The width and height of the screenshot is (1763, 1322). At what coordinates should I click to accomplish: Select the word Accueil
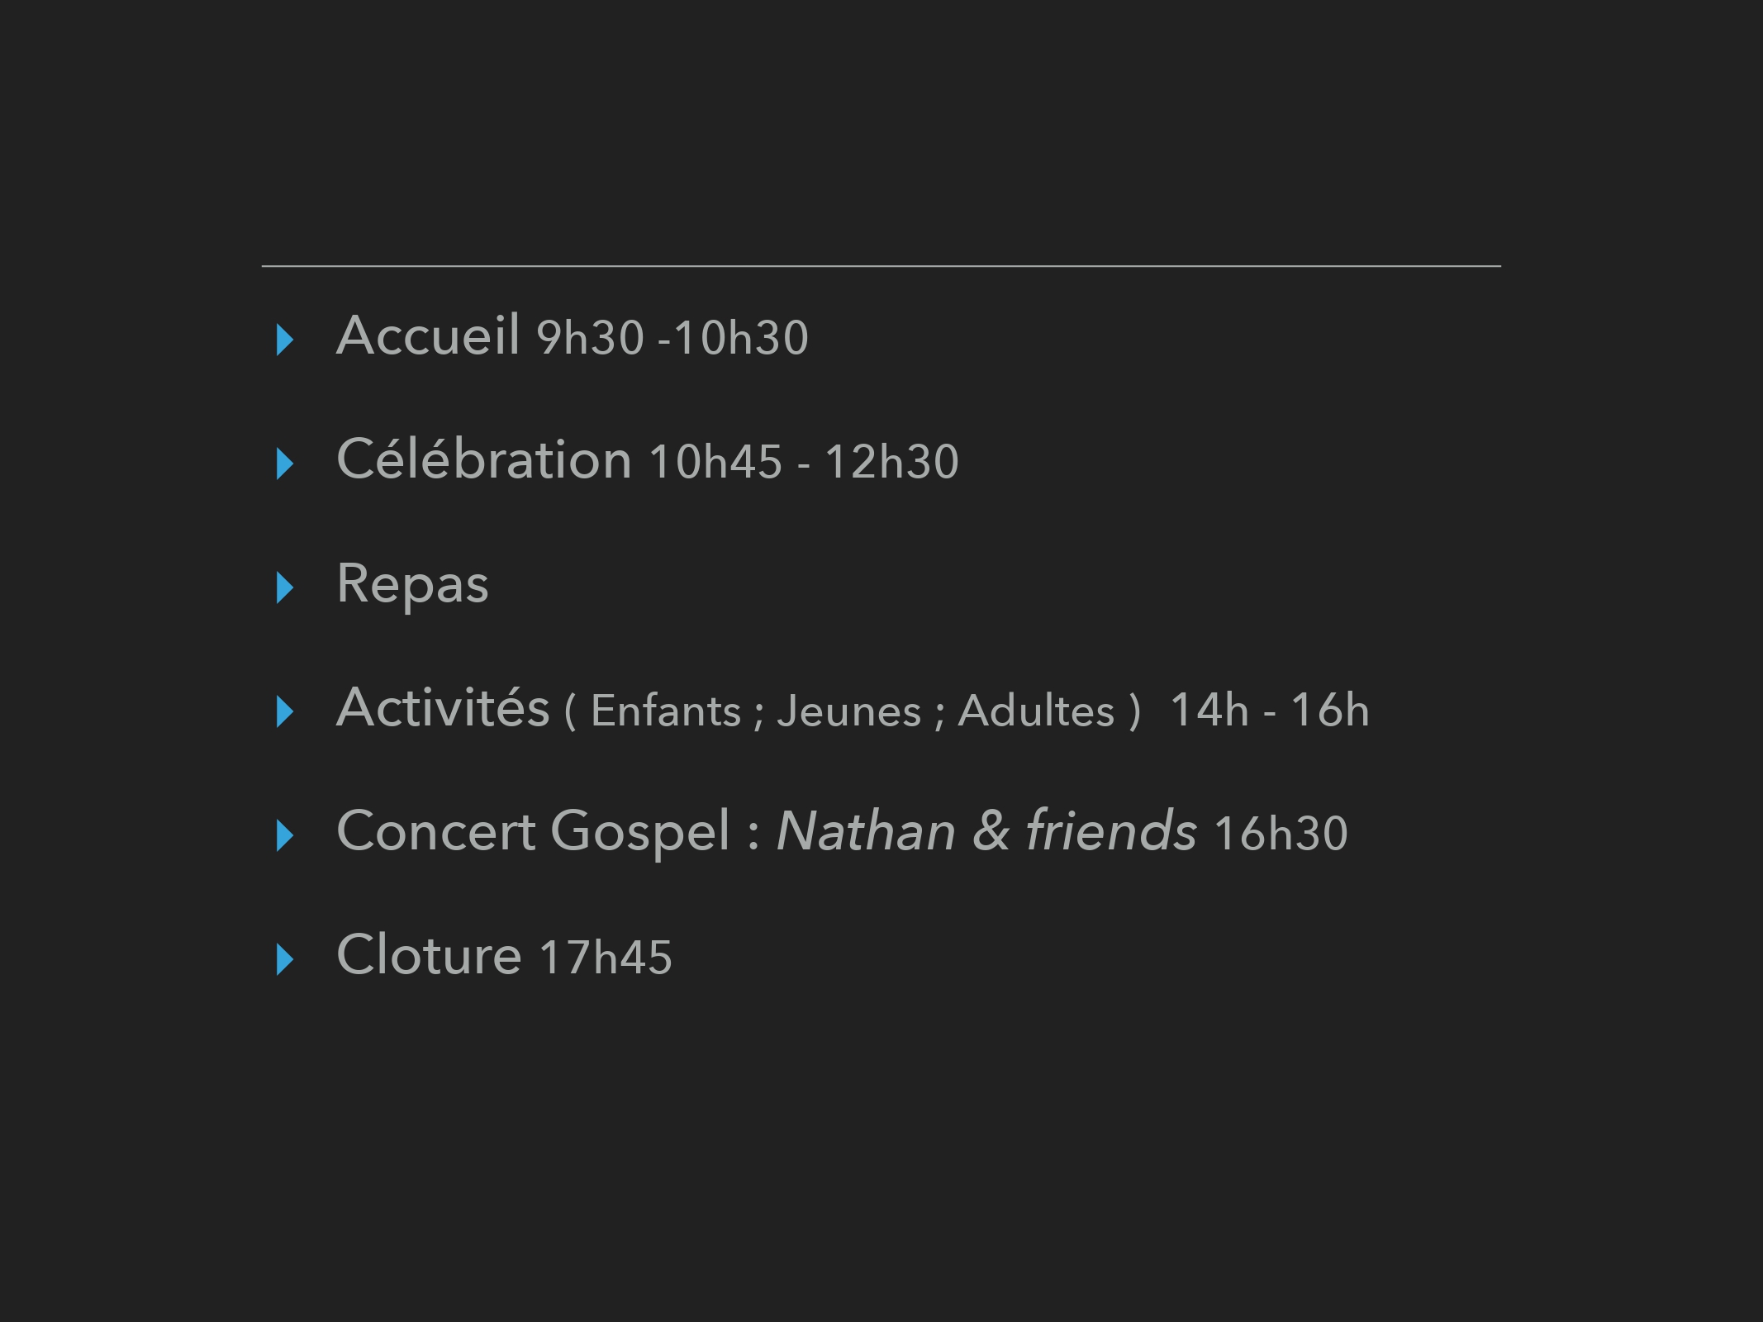coord(428,335)
